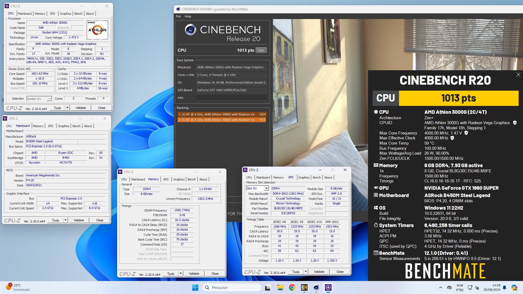Open the notification bell

point(504,287)
